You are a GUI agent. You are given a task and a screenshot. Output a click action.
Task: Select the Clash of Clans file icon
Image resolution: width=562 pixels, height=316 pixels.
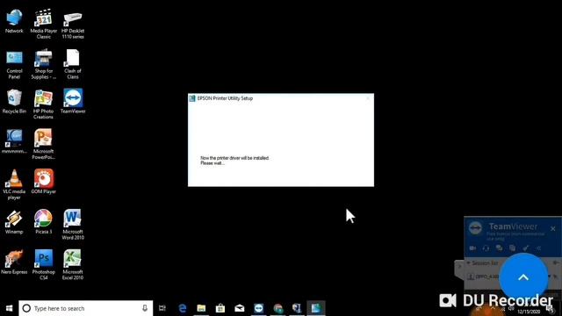click(x=73, y=64)
